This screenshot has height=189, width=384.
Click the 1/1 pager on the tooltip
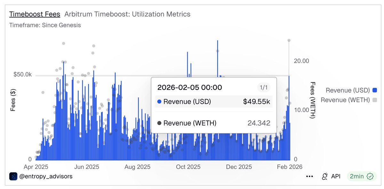point(264,87)
